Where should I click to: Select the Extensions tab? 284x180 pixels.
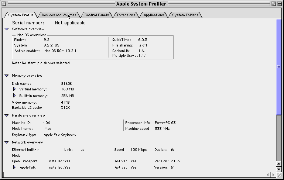(126, 15)
